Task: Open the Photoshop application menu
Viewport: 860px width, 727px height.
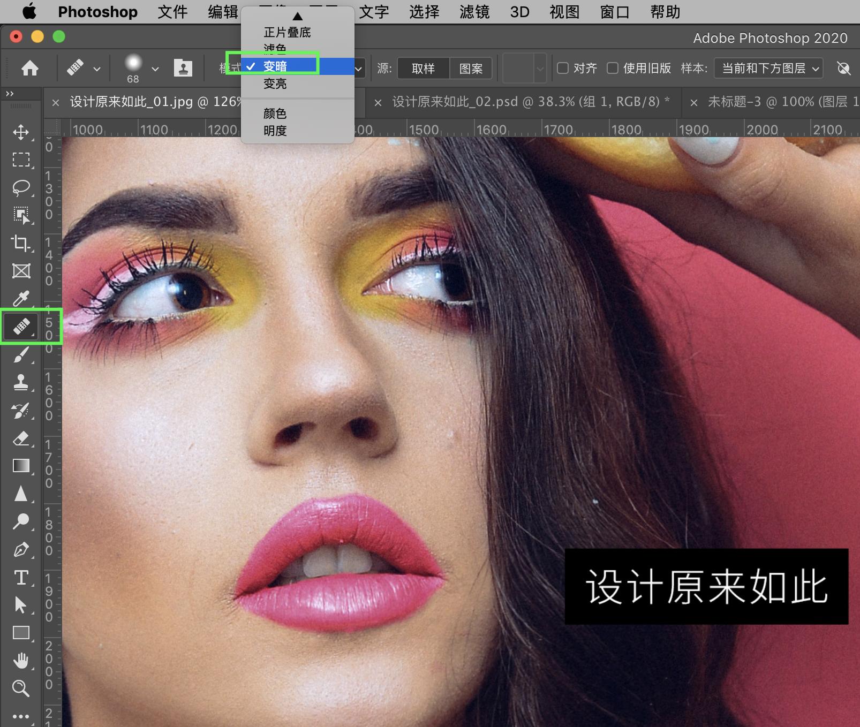Action: pos(97,12)
